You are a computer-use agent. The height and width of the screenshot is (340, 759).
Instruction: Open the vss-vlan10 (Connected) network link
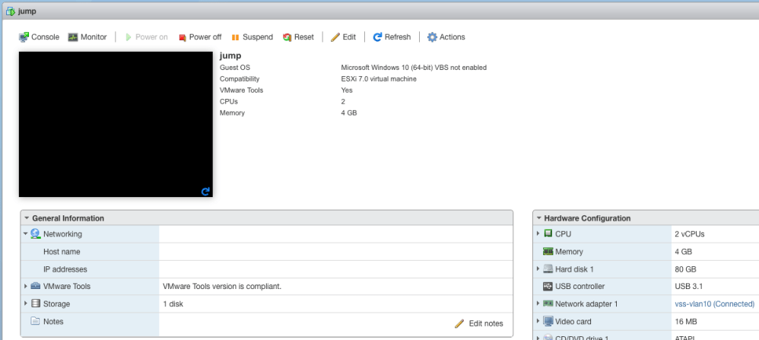714,303
